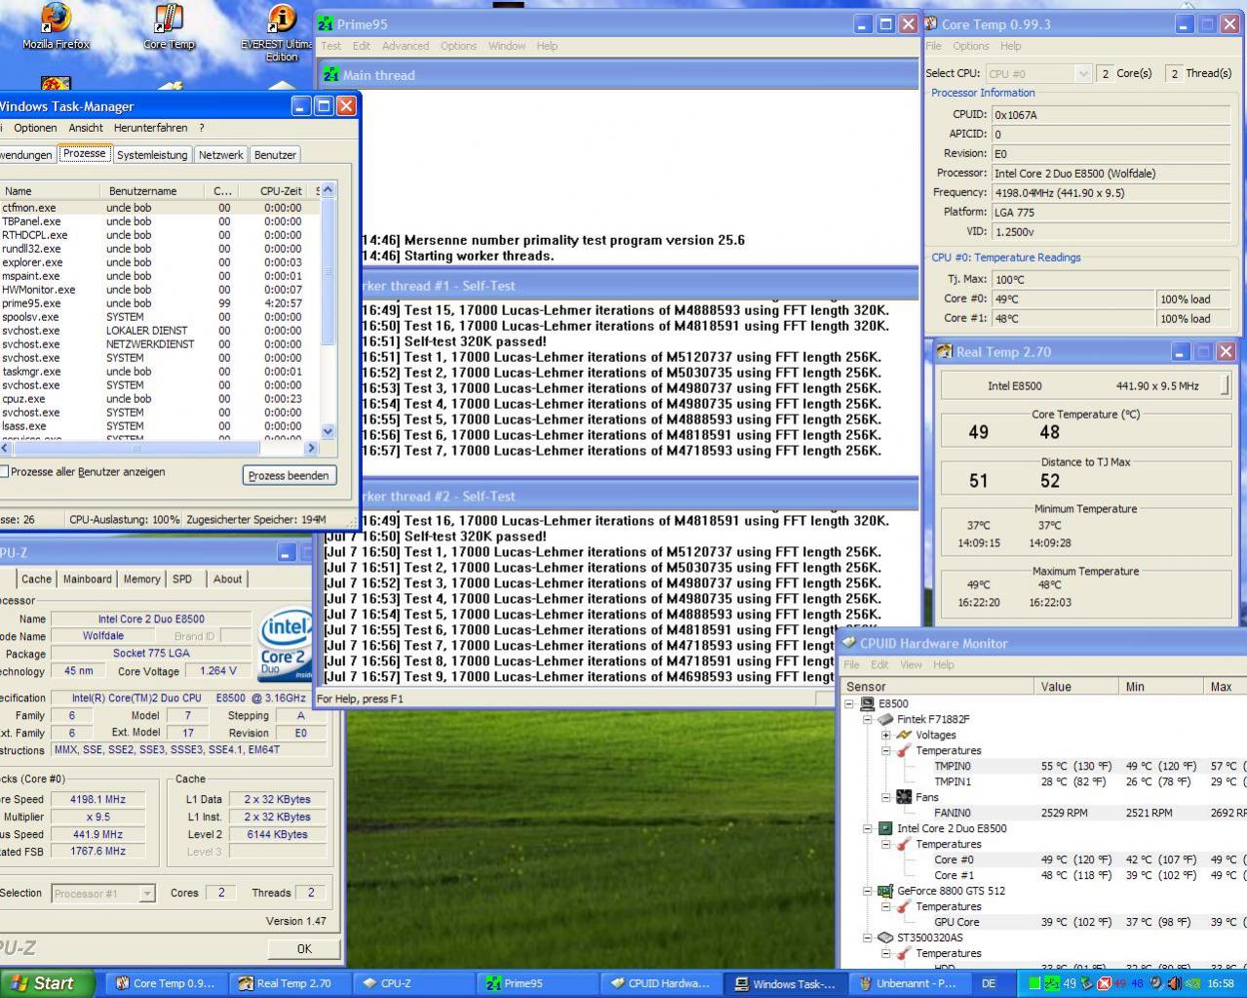Collapse the GeForce 8800 GTS 512 node
The height and width of the screenshot is (998, 1247).
868,891
